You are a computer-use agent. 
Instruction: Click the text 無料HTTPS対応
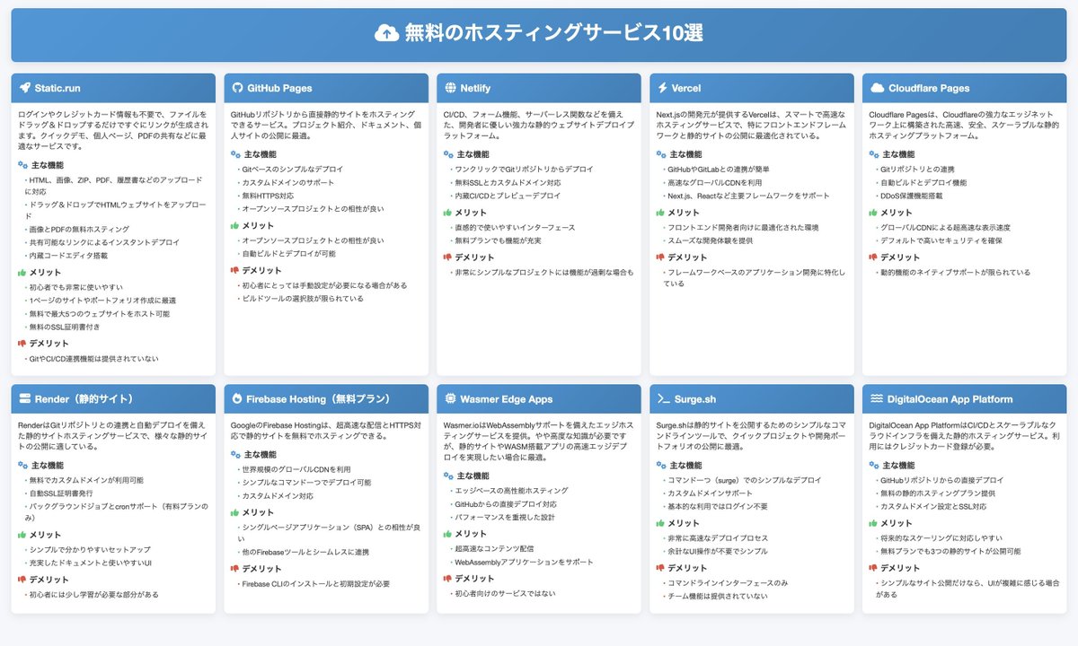(x=268, y=195)
